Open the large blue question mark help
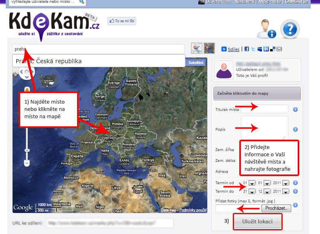The image size is (320, 234). coord(290,29)
